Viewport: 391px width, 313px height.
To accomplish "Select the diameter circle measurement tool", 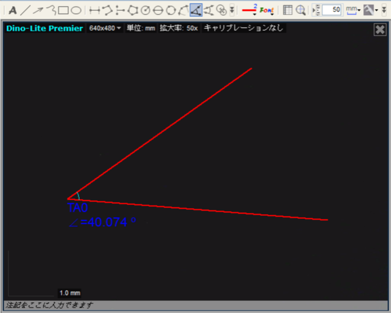I will pos(158,10).
